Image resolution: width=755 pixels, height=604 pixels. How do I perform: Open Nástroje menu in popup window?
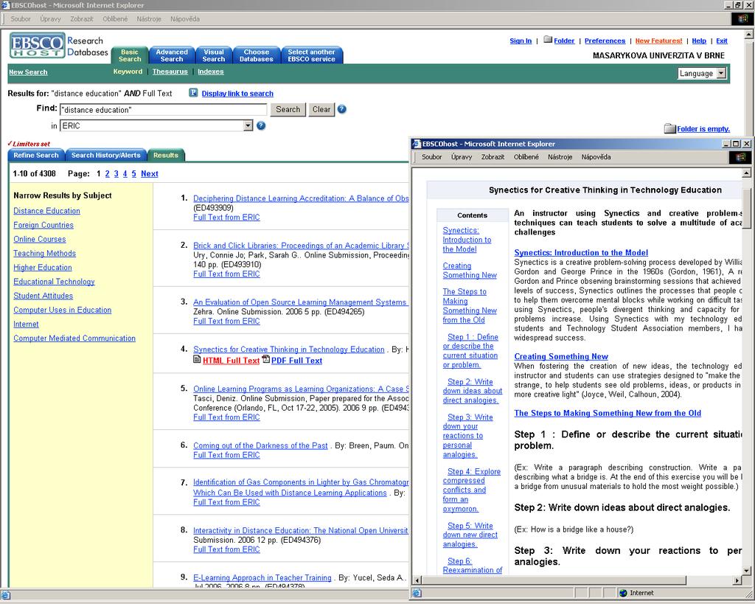point(560,157)
